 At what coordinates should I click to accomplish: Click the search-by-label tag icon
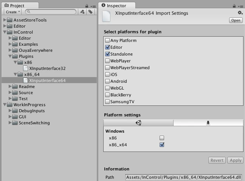click(90, 12)
